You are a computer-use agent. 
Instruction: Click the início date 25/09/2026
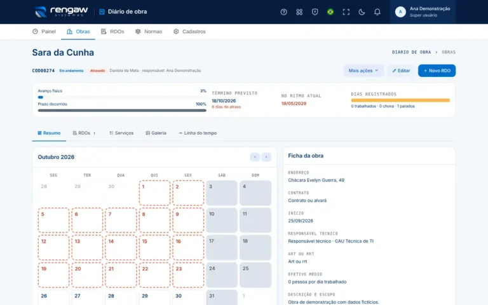pos(301,220)
